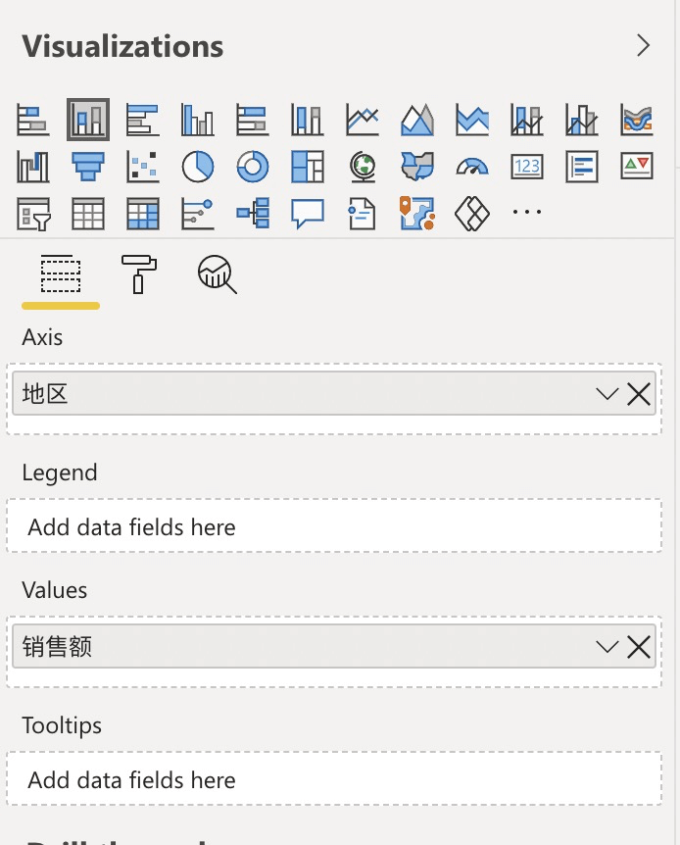Pick the line chart visual

(x=363, y=120)
